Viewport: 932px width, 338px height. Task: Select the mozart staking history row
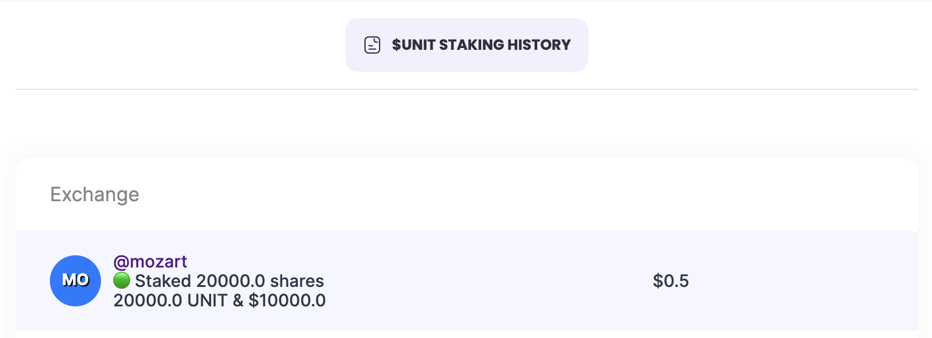pos(467,281)
